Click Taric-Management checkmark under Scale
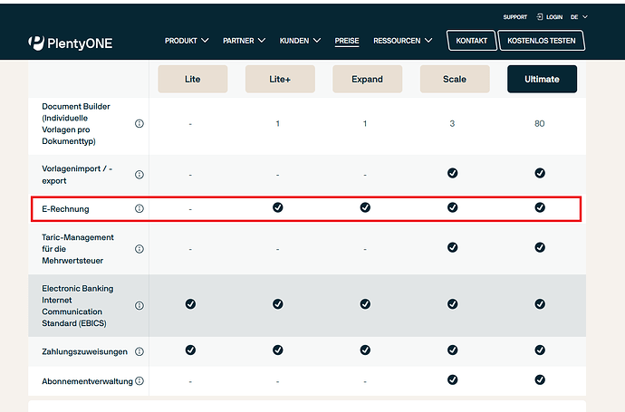This screenshot has height=412, width=625. click(452, 247)
